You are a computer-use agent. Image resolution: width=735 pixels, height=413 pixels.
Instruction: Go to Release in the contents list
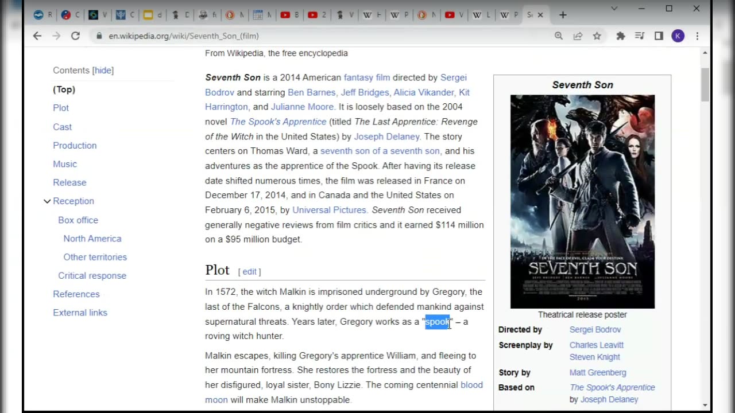(69, 182)
